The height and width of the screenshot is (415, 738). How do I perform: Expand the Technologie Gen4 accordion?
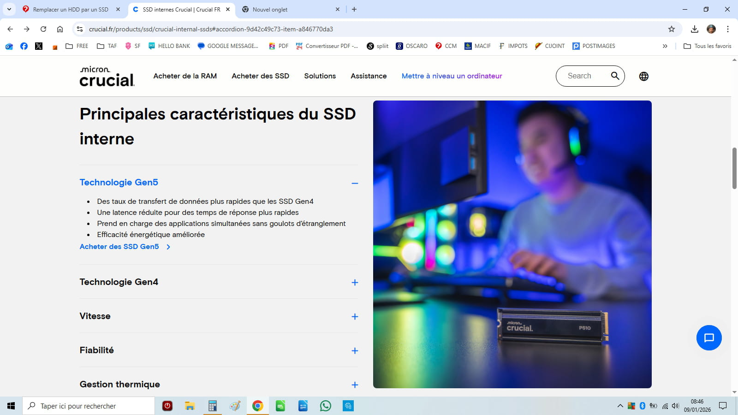click(x=354, y=282)
